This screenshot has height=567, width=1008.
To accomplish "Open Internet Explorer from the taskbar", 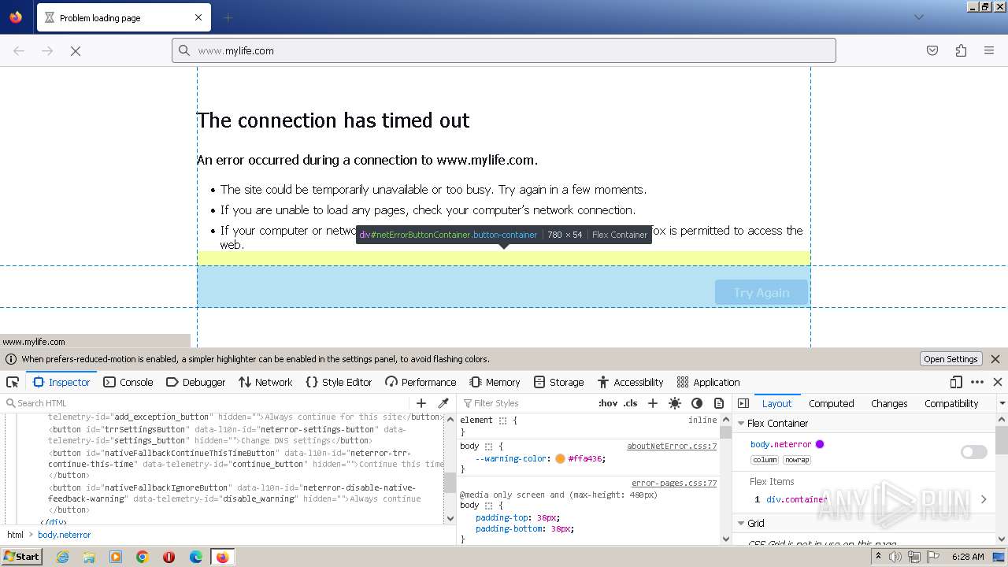I will (62, 557).
